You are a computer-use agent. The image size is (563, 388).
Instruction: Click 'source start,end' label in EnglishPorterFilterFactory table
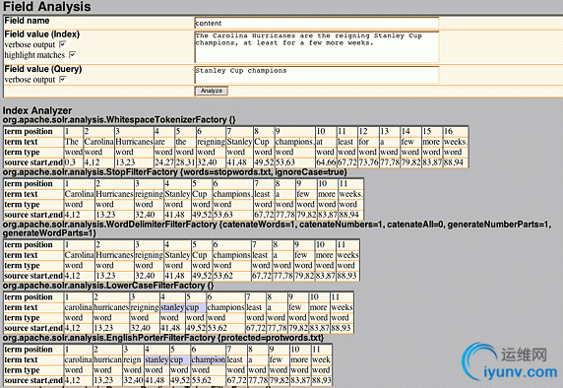click(33, 380)
